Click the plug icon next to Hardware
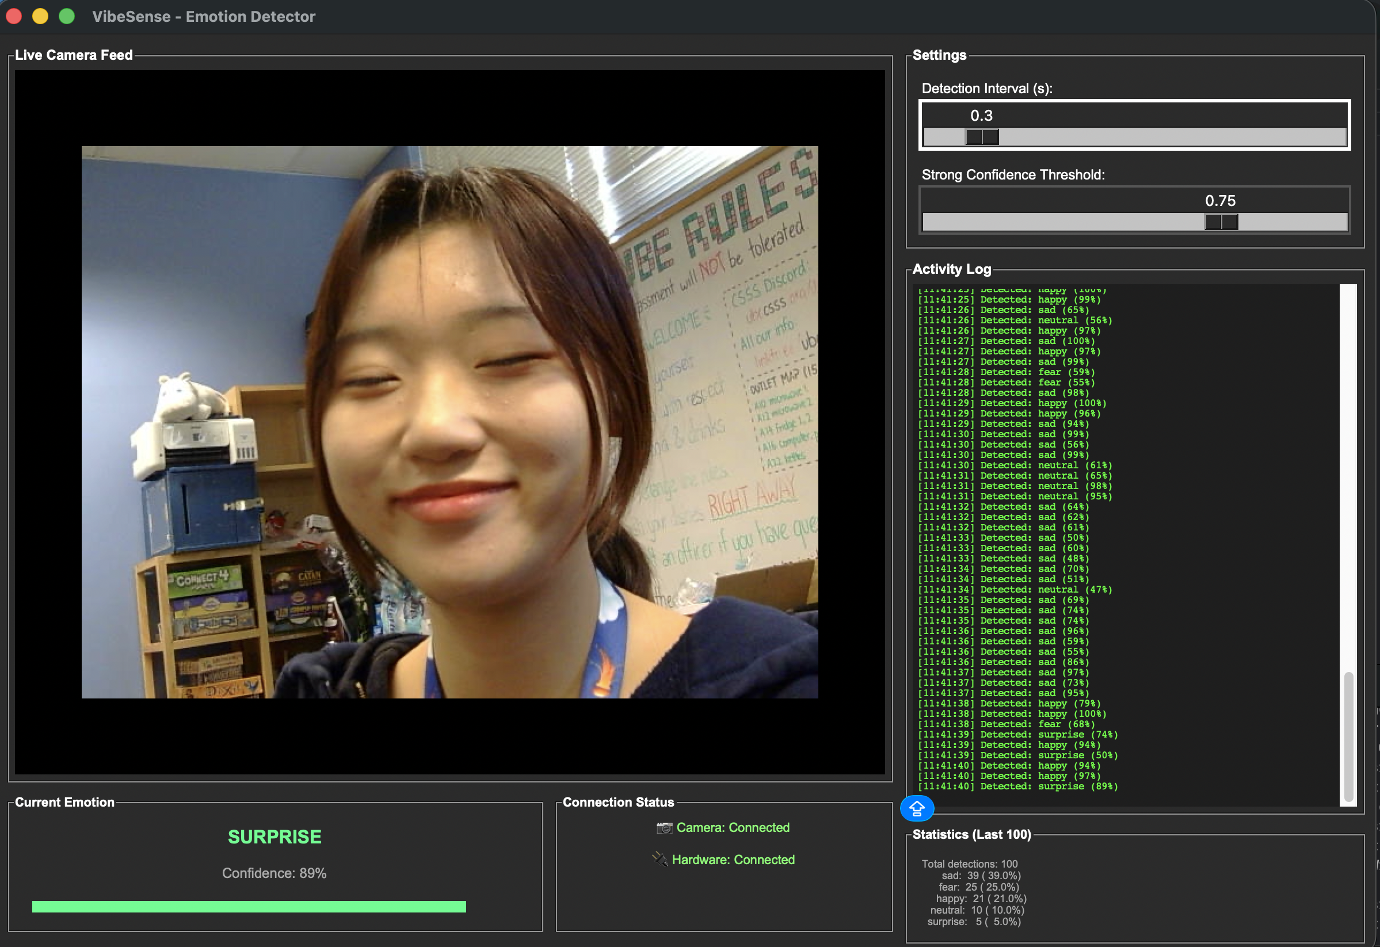1380x947 pixels. tap(659, 859)
